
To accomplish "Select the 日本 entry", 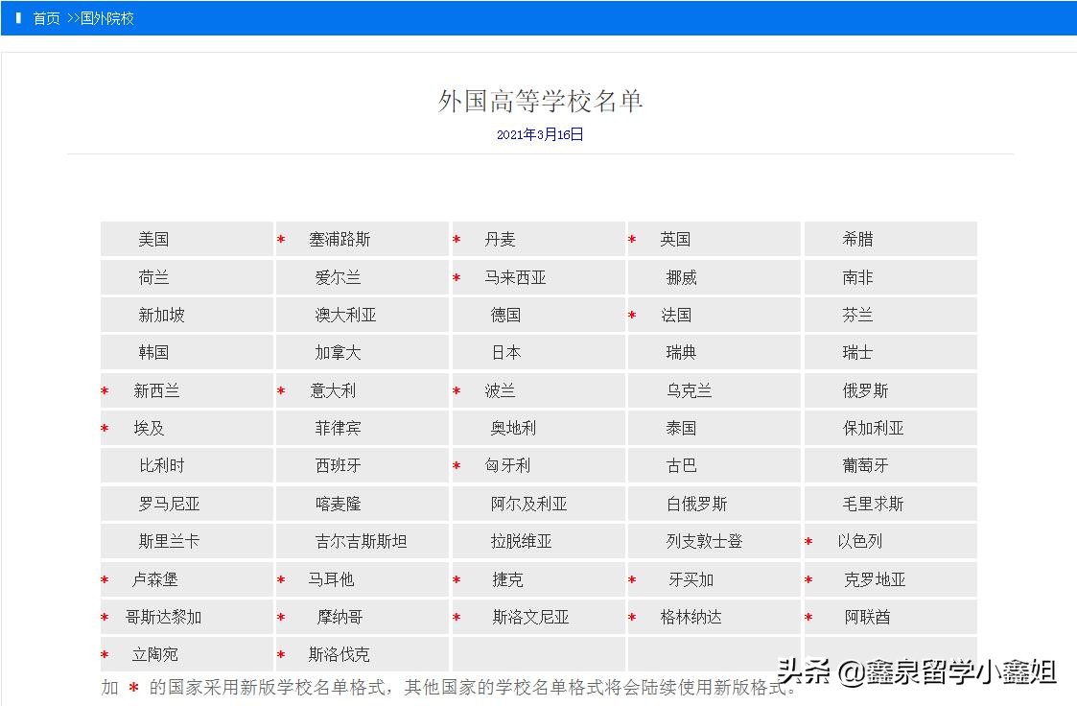I will point(505,352).
